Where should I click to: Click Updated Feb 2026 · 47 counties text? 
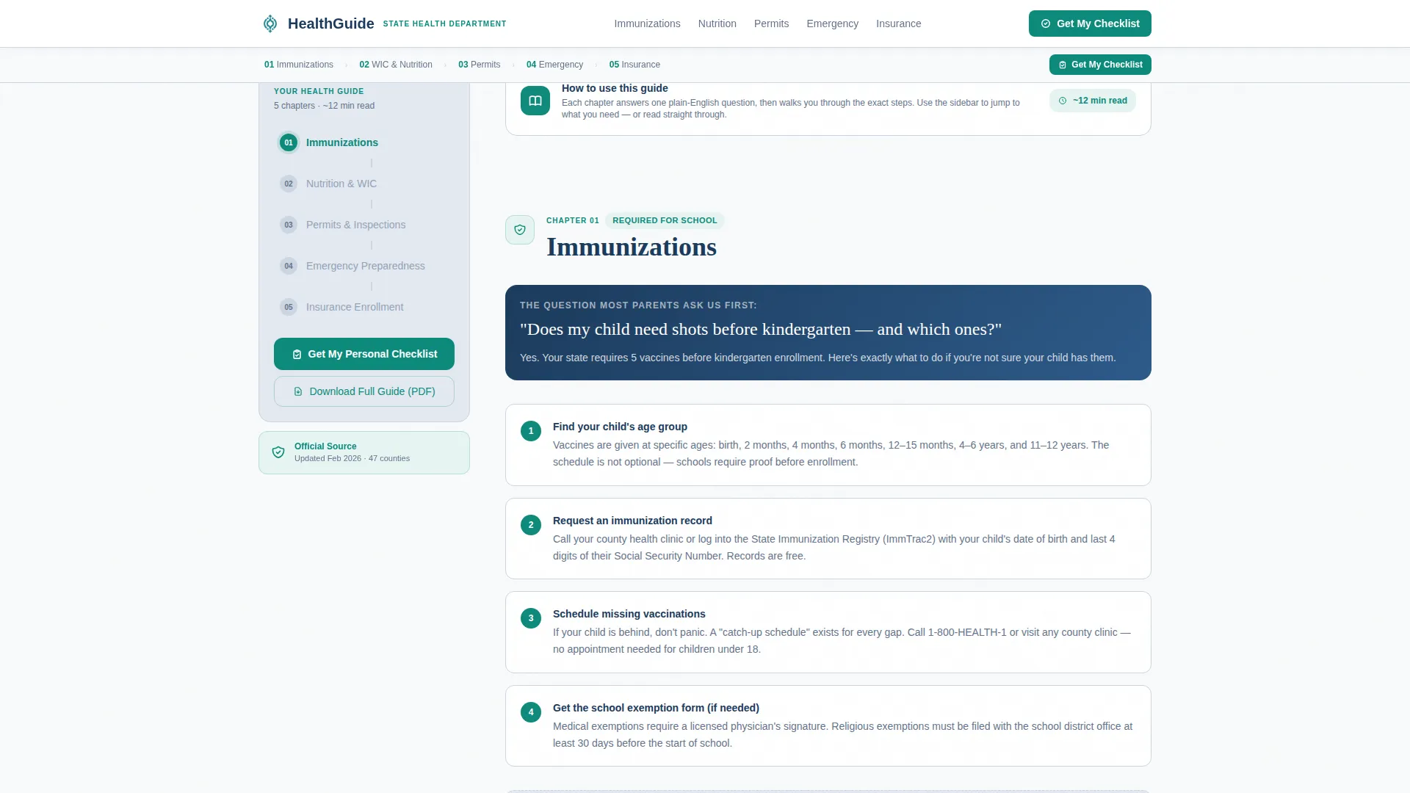pos(352,458)
